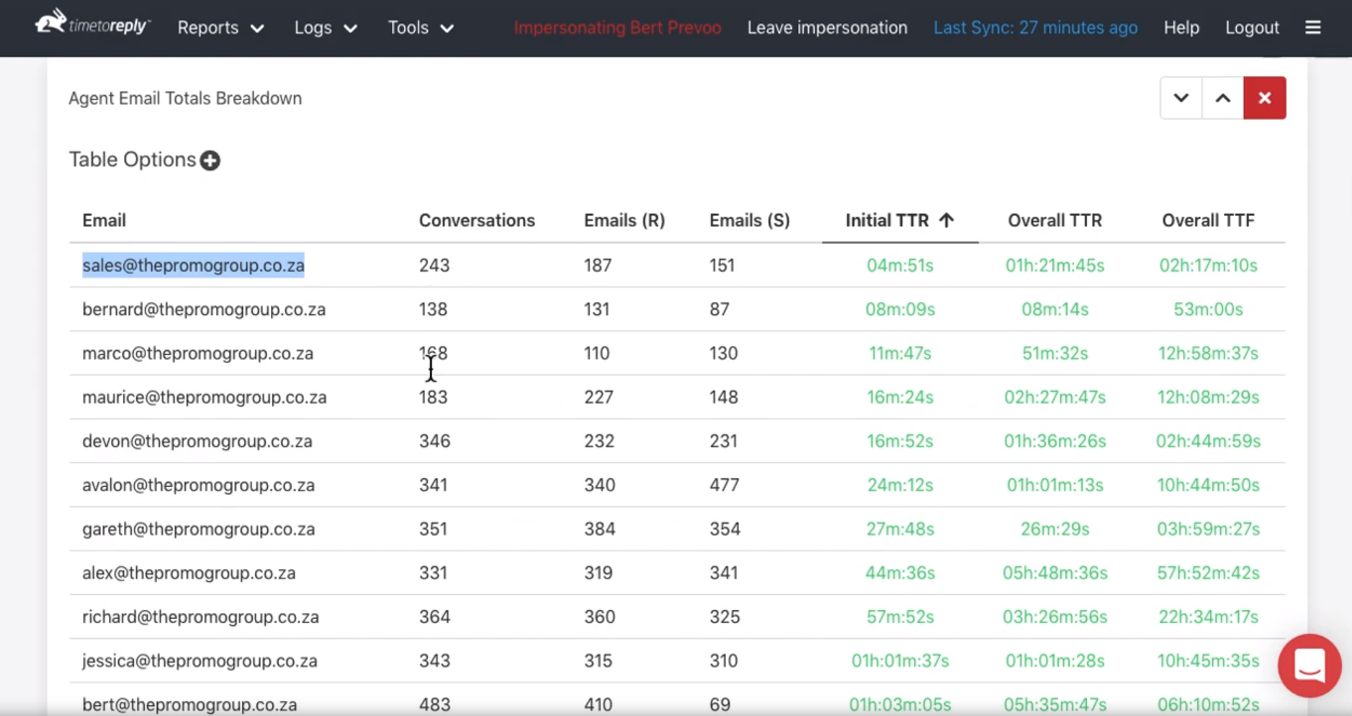This screenshot has width=1352, height=716.
Task: Move panel up with chevron-up button
Action: point(1222,98)
